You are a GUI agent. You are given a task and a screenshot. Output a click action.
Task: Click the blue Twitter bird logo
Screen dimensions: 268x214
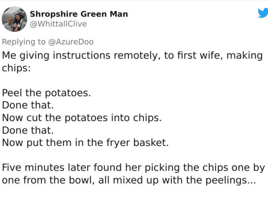tap(263, 13)
